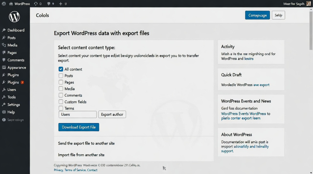Screen dimensions: 313x174
Task: Click the updates refresh icon in admin bar
Action: 36,4
